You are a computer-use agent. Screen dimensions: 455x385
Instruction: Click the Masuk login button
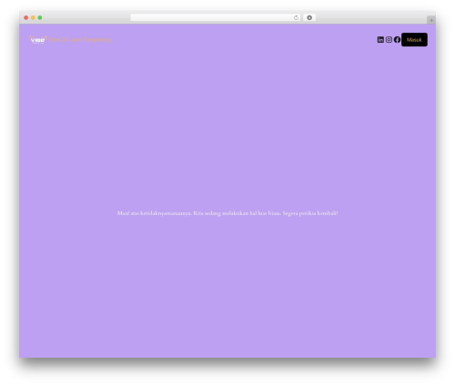[x=414, y=40]
